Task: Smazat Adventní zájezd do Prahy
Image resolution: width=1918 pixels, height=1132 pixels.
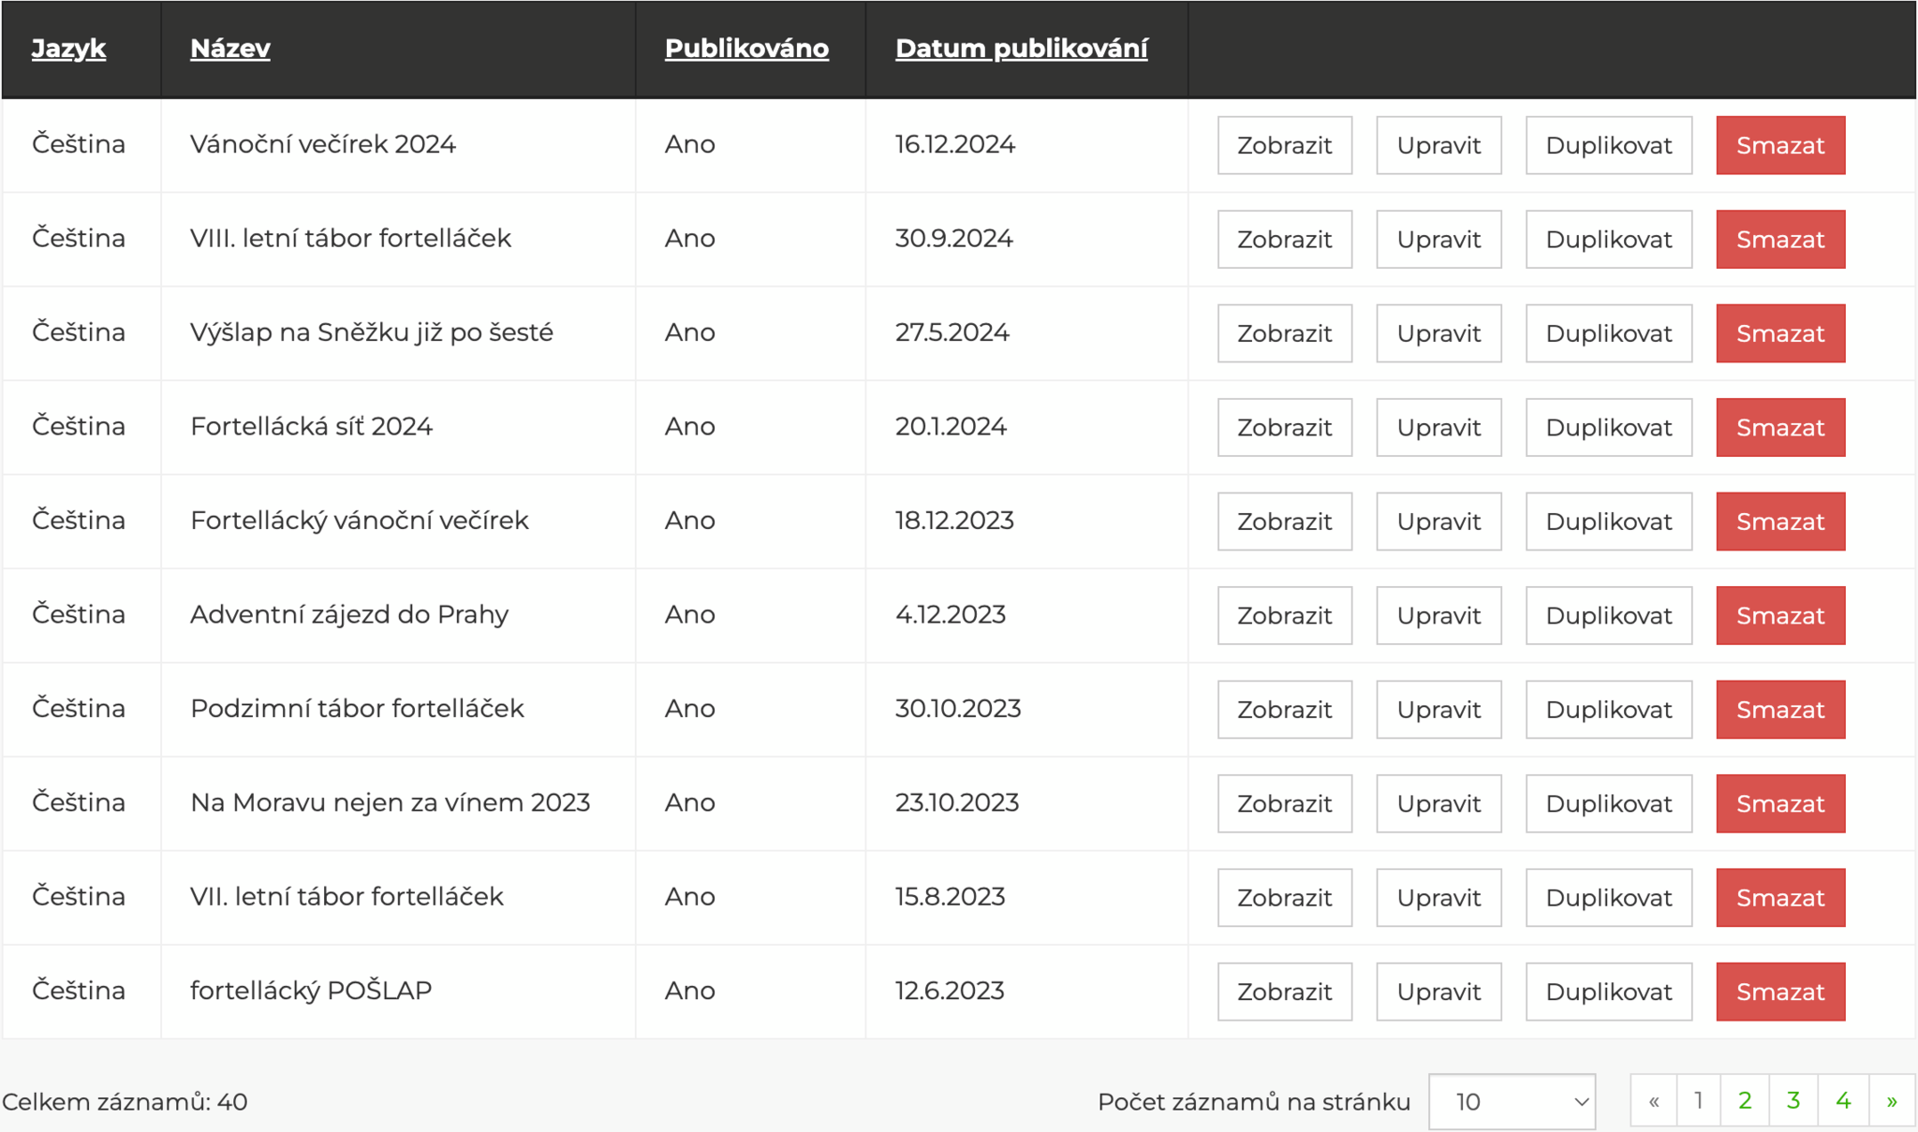Action: coord(1780,615)
